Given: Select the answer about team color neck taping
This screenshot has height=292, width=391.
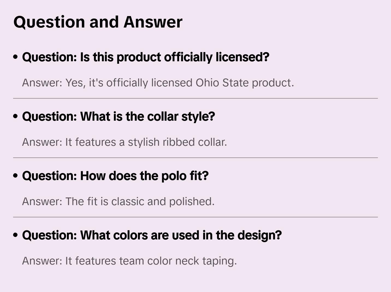Looking at the screenshot, I should [129, 261].
